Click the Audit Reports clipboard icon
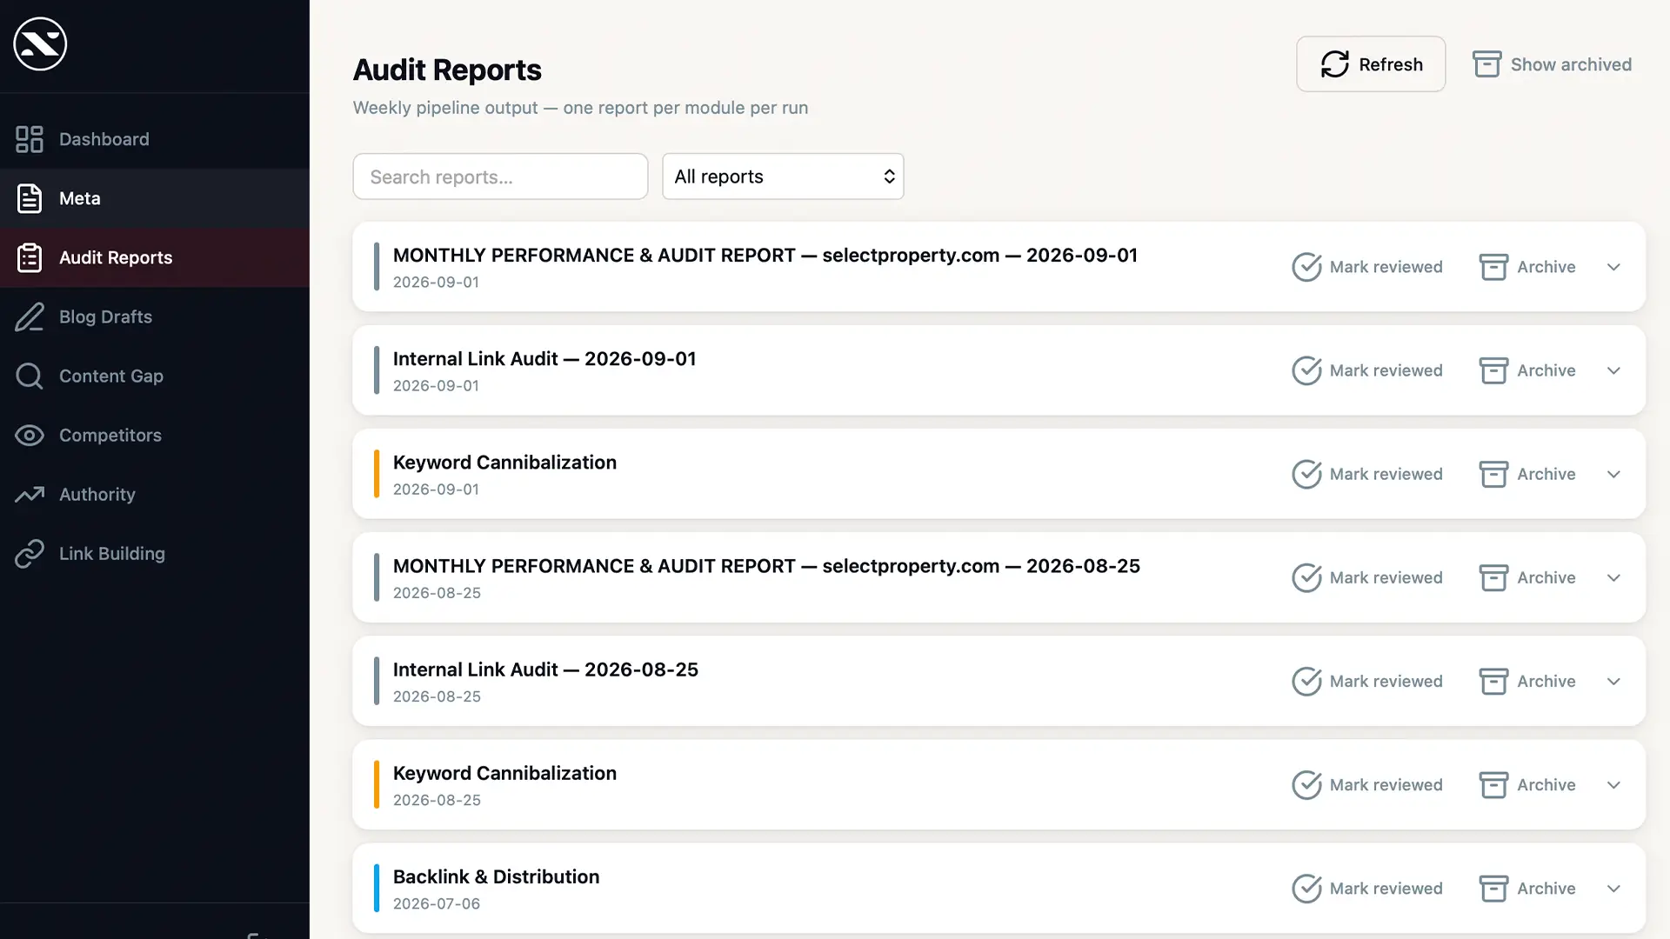Image resolution: width=1670 pixels, height=939 pixels. click(30, 257)
